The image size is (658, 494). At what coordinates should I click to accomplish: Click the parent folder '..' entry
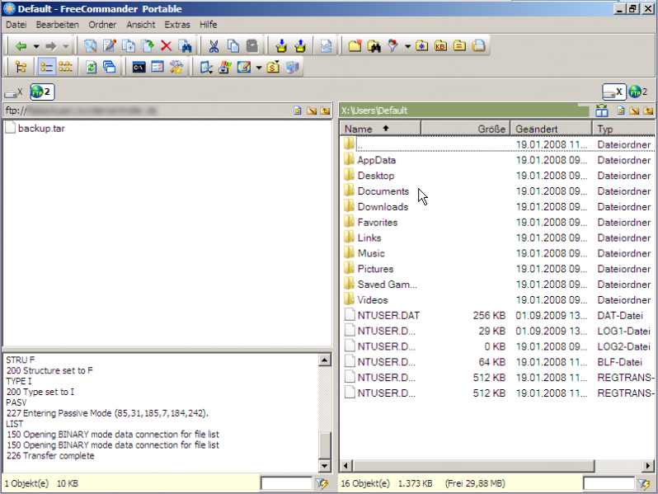(360, 144)
